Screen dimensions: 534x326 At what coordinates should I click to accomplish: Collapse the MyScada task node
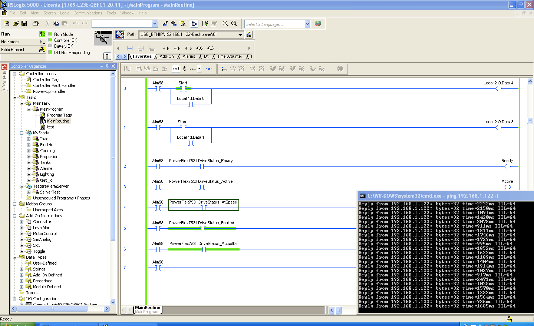pyautogui.click(x=22, y=133)
